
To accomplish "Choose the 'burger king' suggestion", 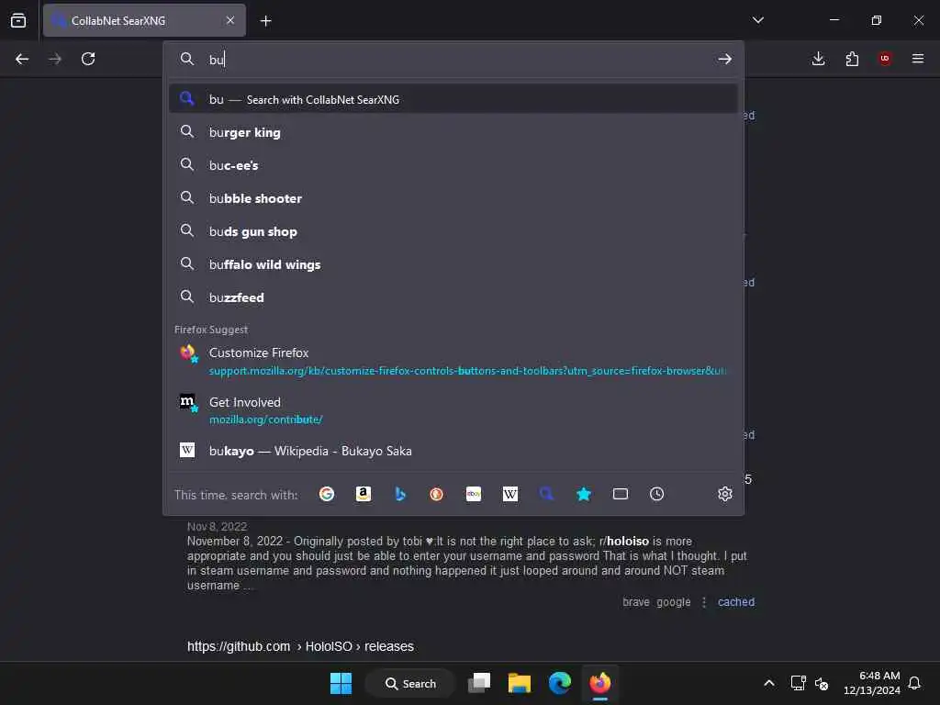I will pyautogui.click(x=453, y=132).
